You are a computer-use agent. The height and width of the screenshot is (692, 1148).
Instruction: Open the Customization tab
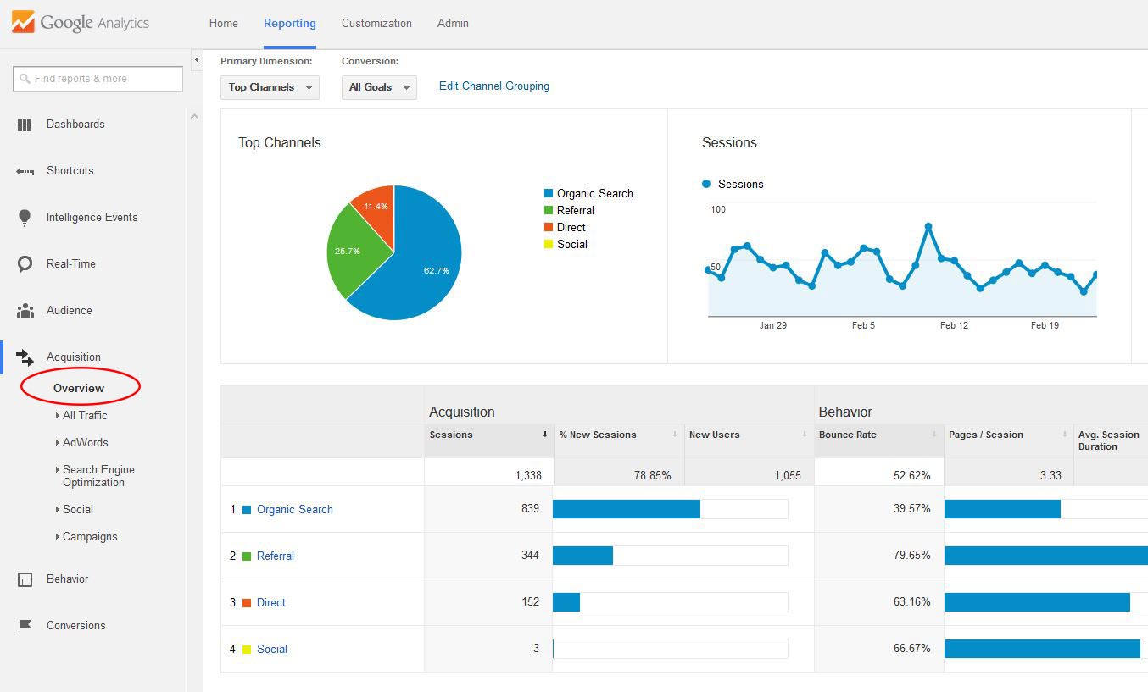(376, 24)
